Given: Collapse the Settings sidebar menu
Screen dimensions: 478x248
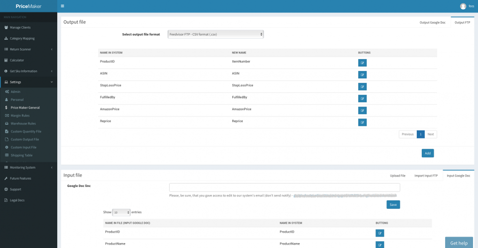Looking at the screenshot, I should click(28, 82).
